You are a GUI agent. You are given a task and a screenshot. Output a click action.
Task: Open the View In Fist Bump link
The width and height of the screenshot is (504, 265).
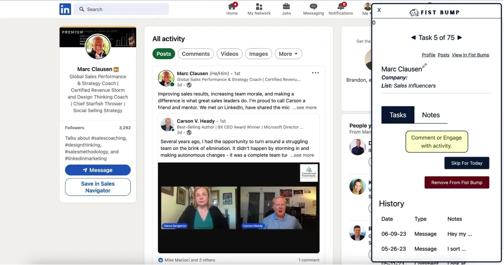click(470, 55)
